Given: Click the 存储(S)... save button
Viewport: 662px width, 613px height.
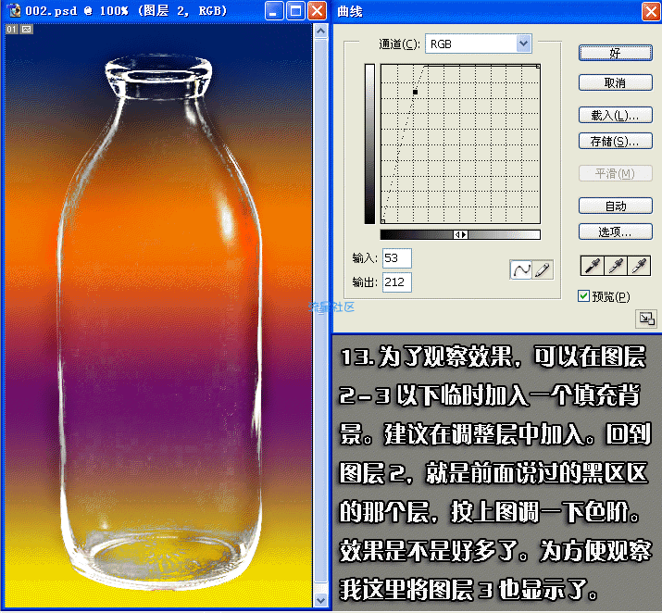Looking at the screenshot, I should pyautogui.click(x=615, y=141).
